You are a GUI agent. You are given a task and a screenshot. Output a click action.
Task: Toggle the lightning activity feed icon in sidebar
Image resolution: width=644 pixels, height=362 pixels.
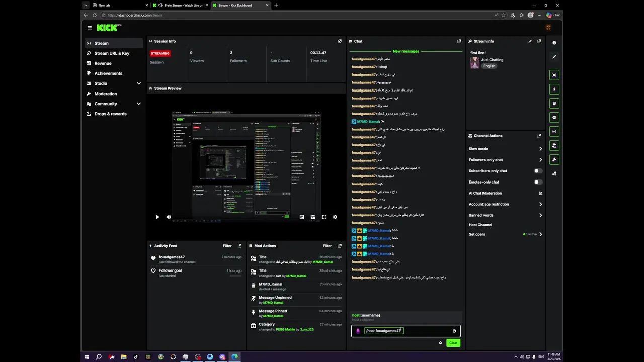click(x=554, y=89)
